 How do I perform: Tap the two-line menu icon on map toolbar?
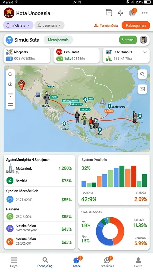pyautogui.click(x=10, y=104)
